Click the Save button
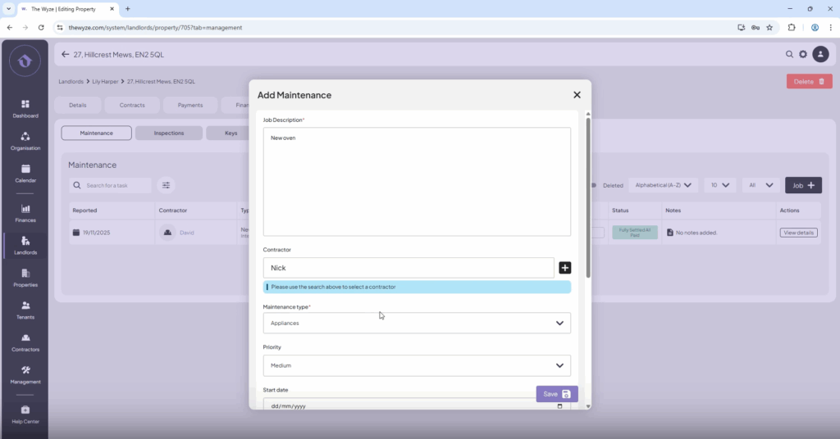 (x=556, y=394)
